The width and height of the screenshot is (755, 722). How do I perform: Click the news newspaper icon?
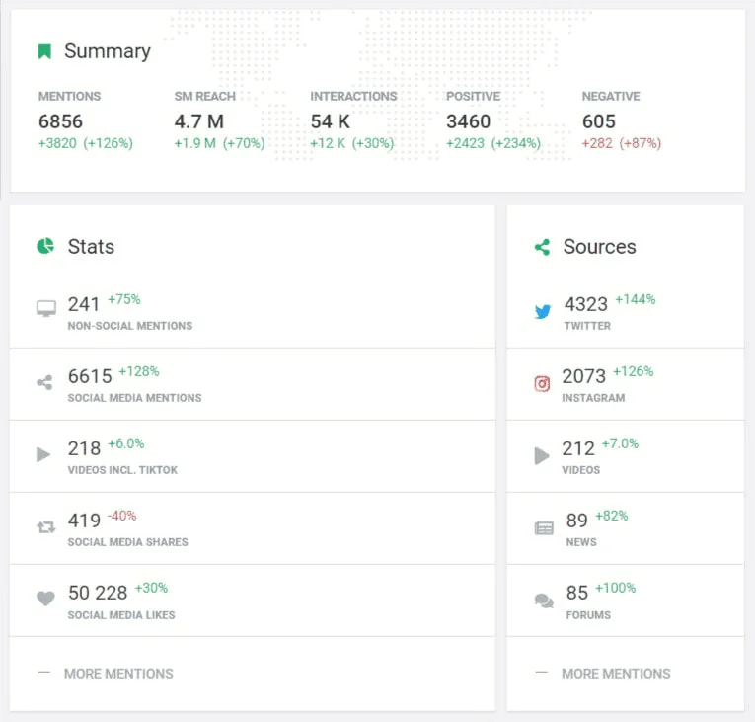(544, 528)
